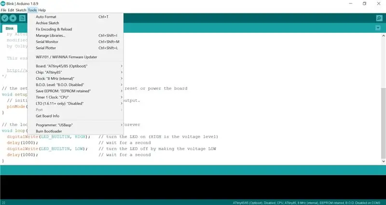This screenshot has width=386, height=205.
Task: Click the Arduino logo in the title bar
Action: tap(3, 3)
